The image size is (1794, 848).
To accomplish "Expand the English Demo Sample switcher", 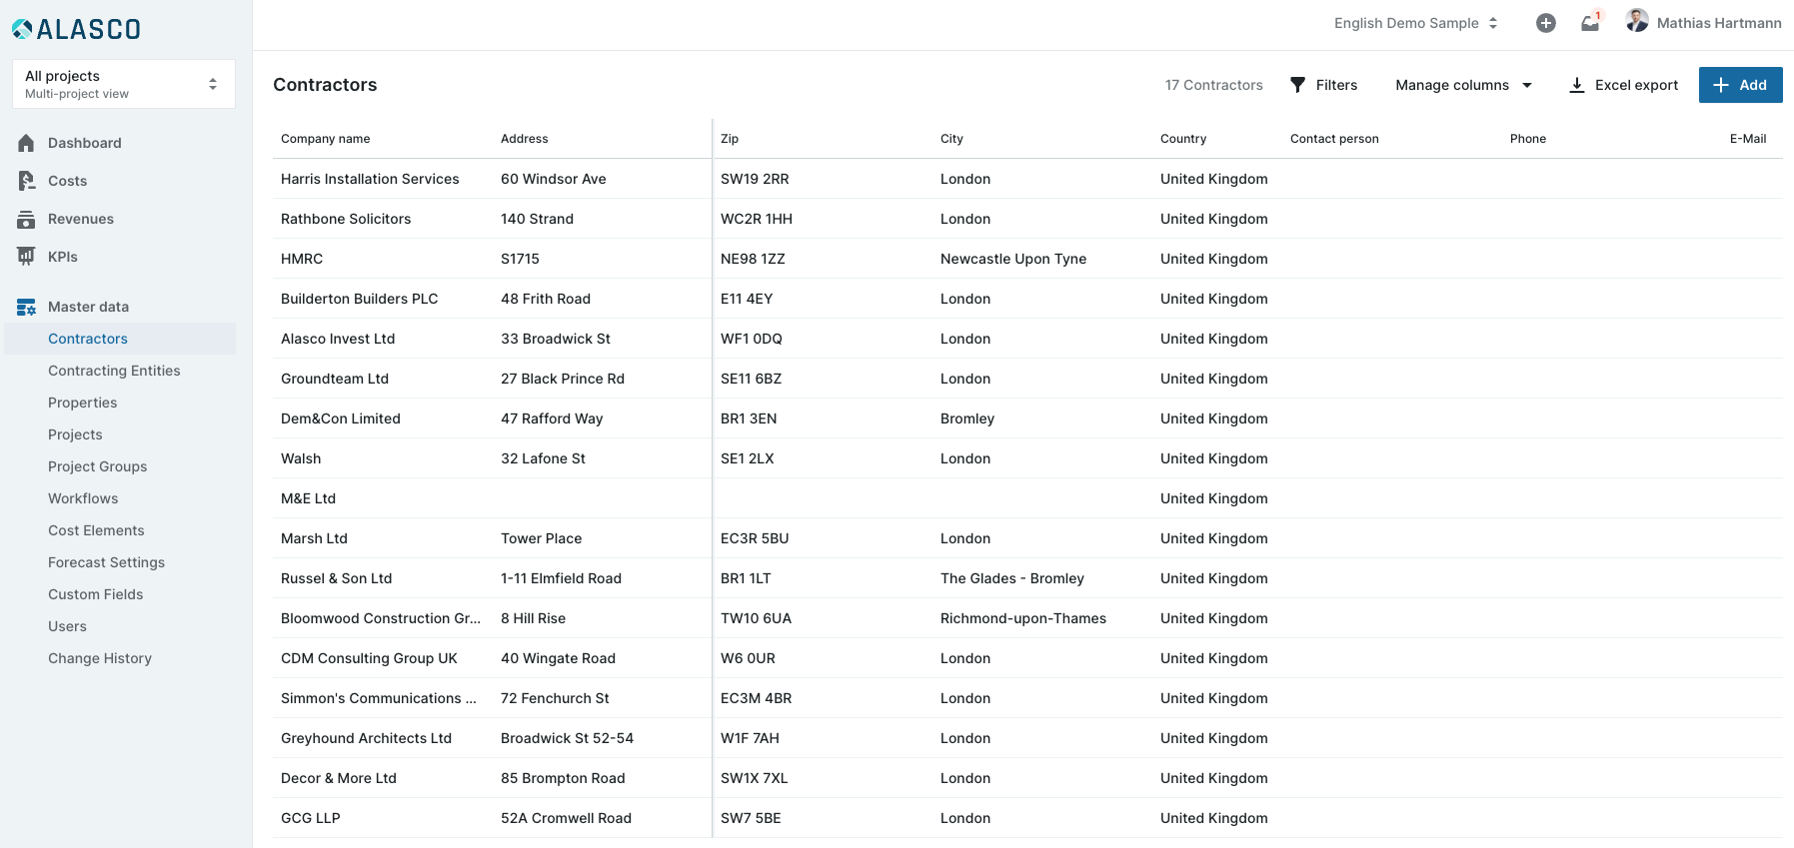I will point(1415,23).
